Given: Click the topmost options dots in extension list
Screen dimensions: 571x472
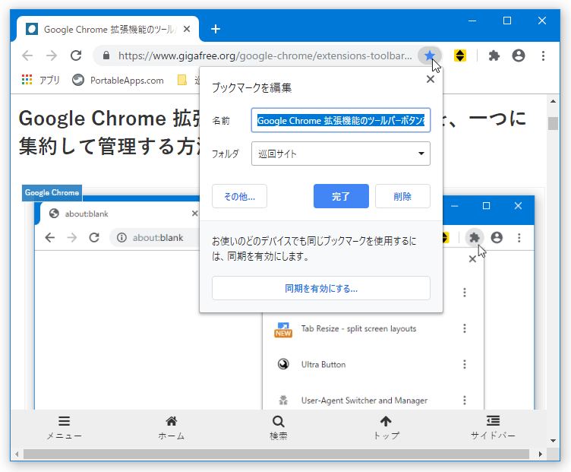Looking at the screenshot, I should pos(464,293).
